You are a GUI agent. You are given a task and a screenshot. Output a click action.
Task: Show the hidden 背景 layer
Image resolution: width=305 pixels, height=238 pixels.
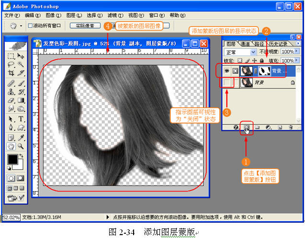(x=227, y=82)
